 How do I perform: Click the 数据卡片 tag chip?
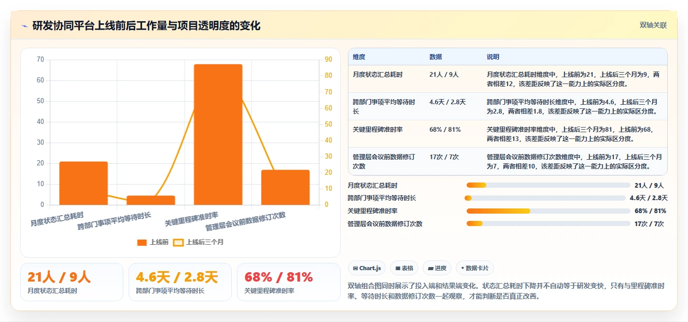[x=475, y=268]
